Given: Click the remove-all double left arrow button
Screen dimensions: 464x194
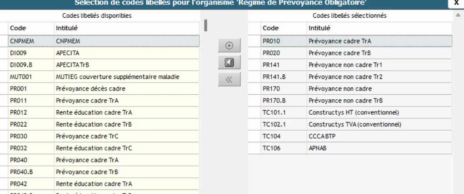Looking at the screenshot, I should coord(230,79).
